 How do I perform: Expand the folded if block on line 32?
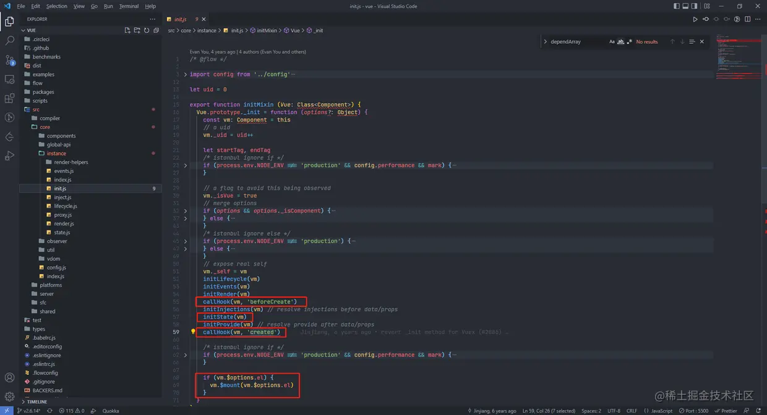tap(186, 211)
